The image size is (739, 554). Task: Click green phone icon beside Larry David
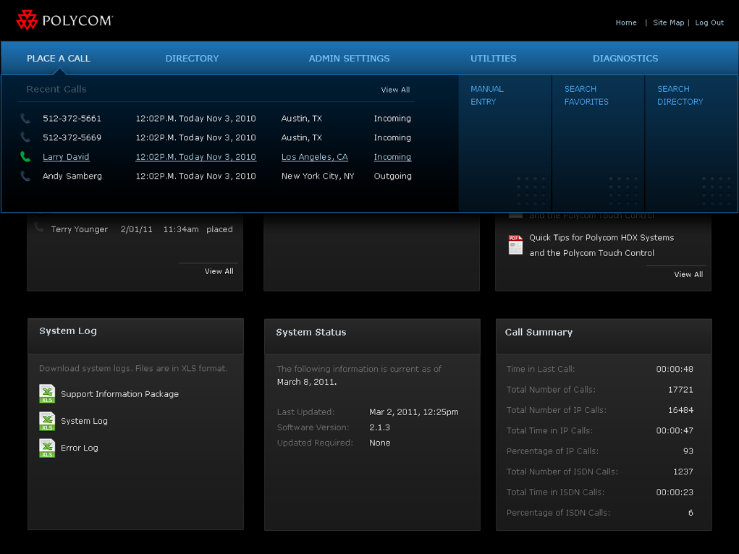tap(25, 156)
